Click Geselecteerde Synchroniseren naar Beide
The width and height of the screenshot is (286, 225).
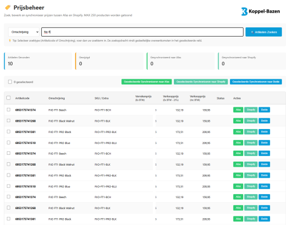(x=256, y=82)
